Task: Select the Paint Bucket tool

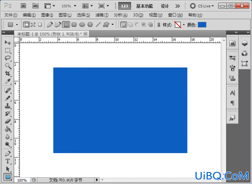Action: (x=7, y=129)
